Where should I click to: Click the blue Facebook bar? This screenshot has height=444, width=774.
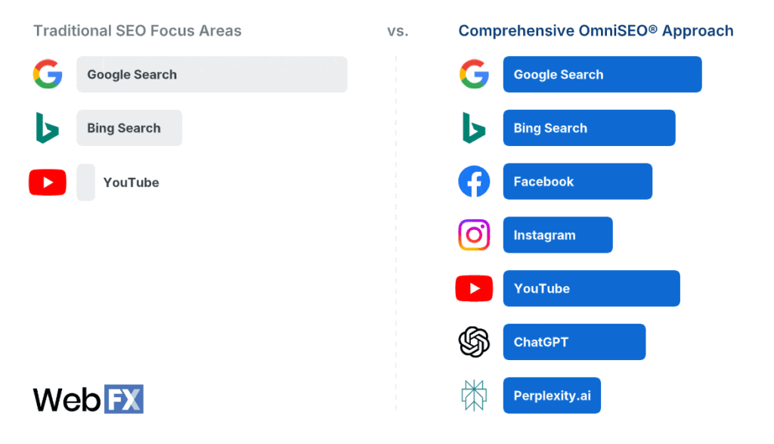click(x=577, y=182)
